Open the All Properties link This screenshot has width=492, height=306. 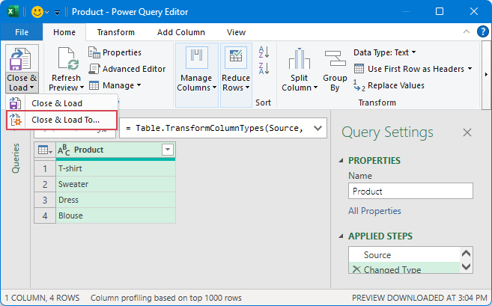[x=374, y=211]
